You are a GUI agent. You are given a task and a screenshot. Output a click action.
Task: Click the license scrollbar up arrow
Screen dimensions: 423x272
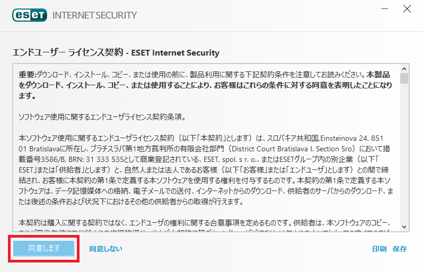pos(404,69)
